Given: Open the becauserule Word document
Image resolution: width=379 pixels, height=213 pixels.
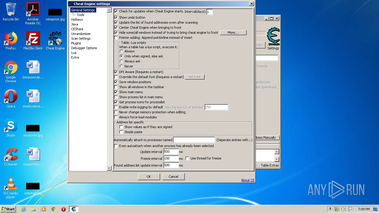Looking at the screenshot, I should 33,70.
